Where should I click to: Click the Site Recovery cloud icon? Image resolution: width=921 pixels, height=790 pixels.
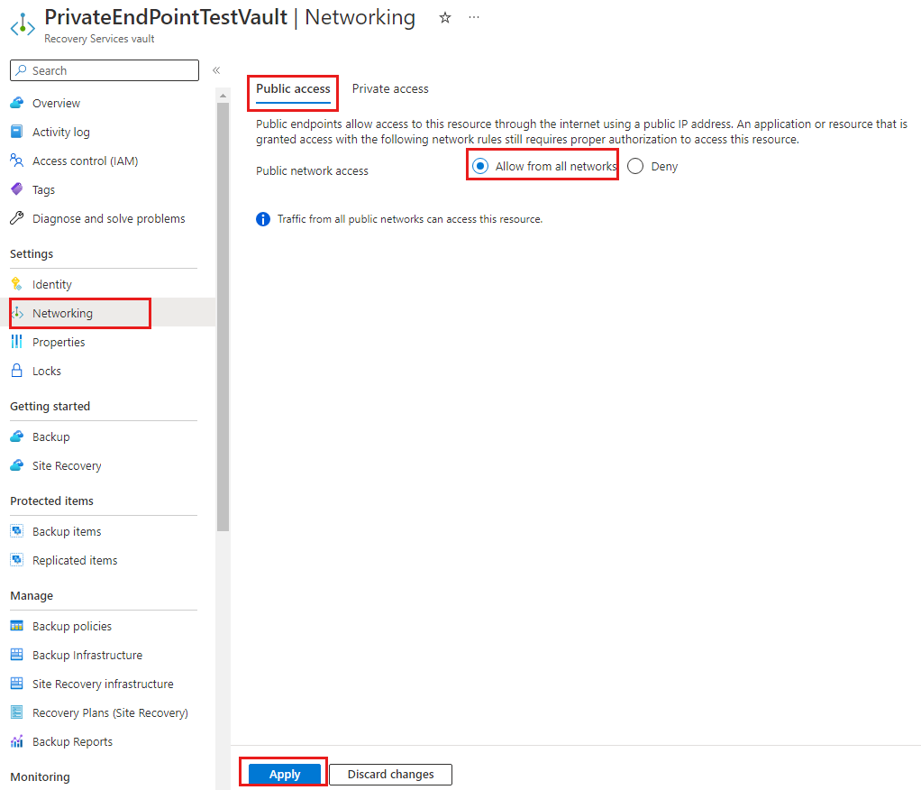click(17, 465)
